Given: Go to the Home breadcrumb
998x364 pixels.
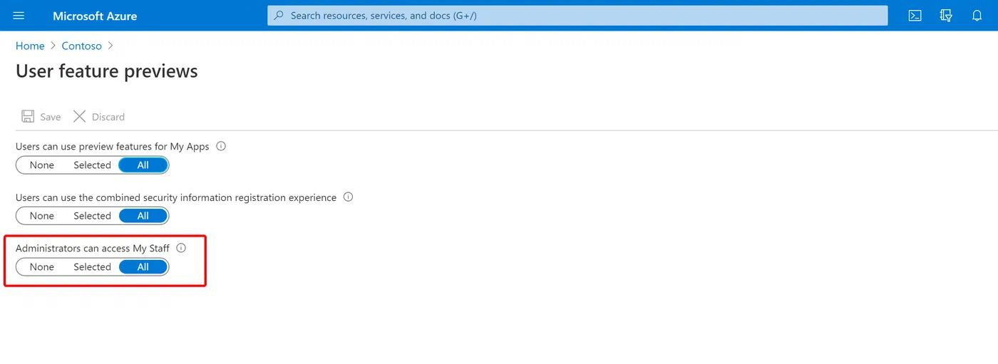Looking at the screenshot, I should (30, 46).
